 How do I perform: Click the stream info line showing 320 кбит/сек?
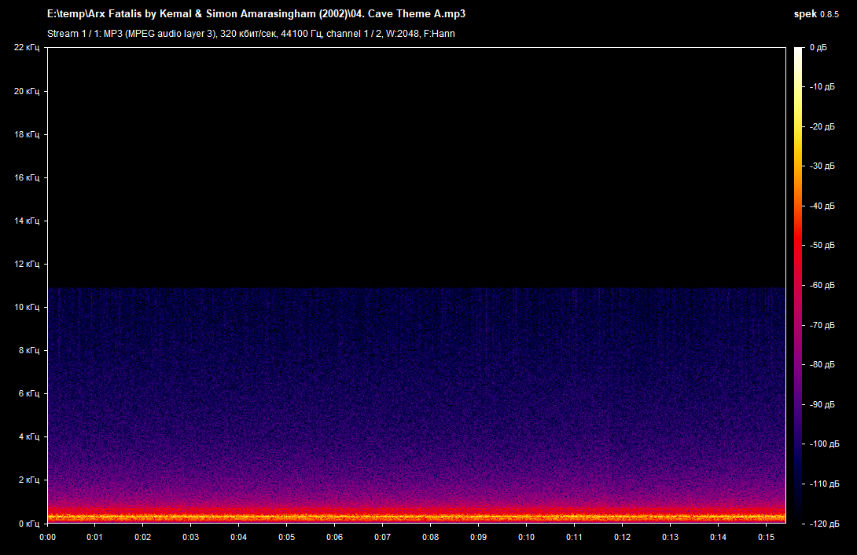pyautogui.click(x=251, y=34)
